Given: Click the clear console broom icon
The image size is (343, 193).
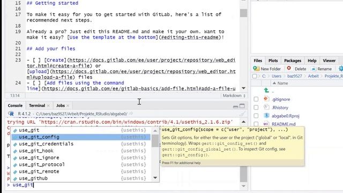Looking at the screenshot, I should (242, 114).
